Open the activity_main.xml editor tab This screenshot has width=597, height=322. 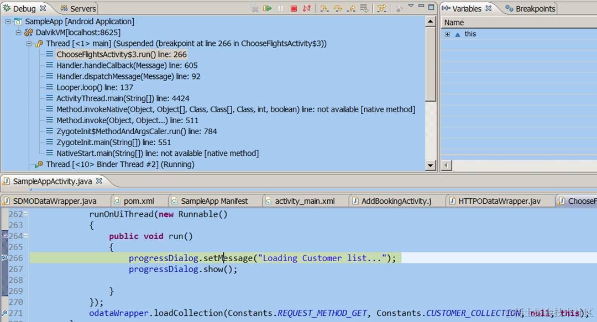click(305, 201)
